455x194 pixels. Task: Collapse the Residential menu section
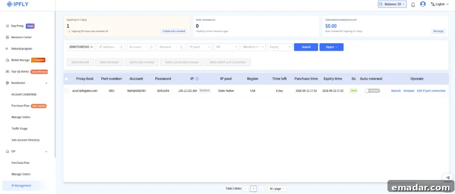[x=46, y=83]
